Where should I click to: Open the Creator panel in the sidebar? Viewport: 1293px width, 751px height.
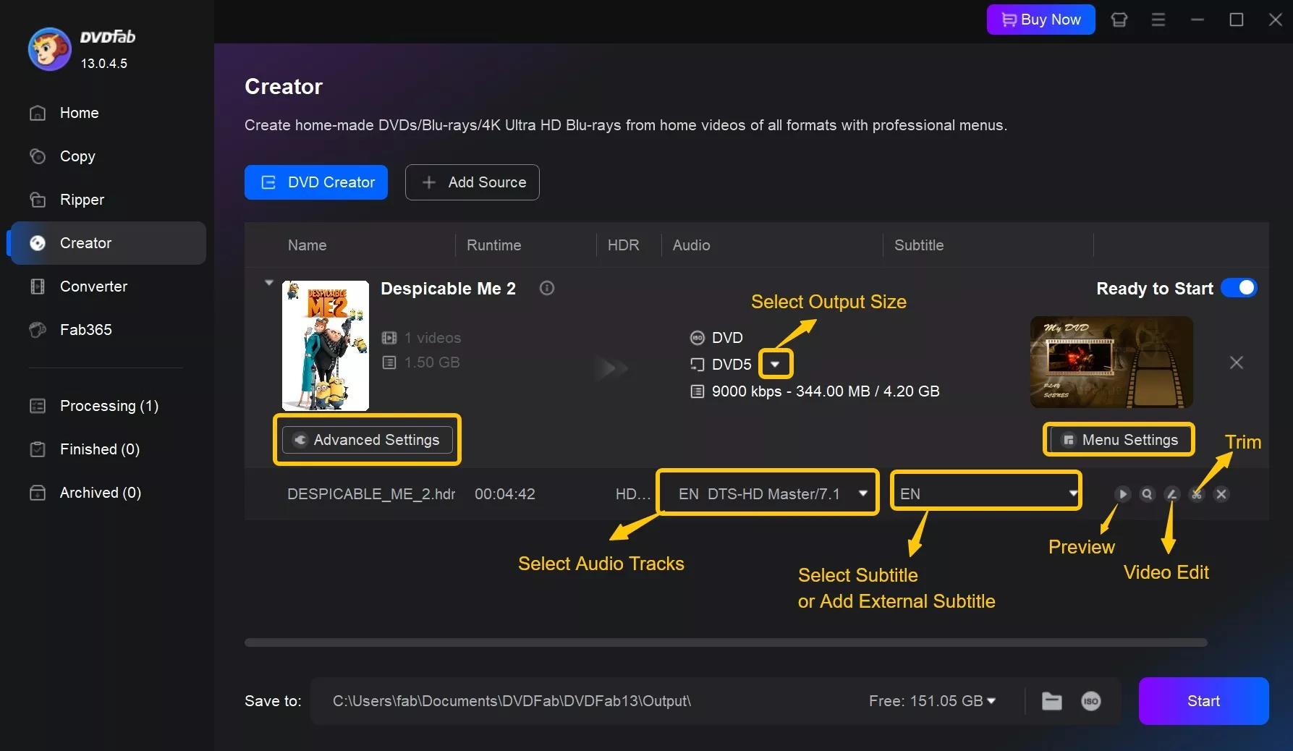coord(85,243)
